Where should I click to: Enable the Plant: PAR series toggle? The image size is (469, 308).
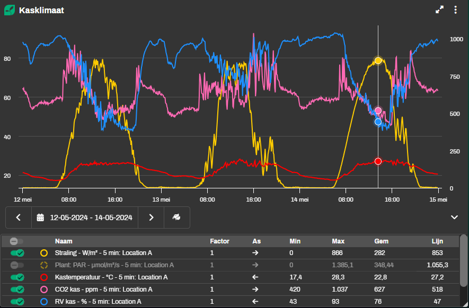pos(17,265)
